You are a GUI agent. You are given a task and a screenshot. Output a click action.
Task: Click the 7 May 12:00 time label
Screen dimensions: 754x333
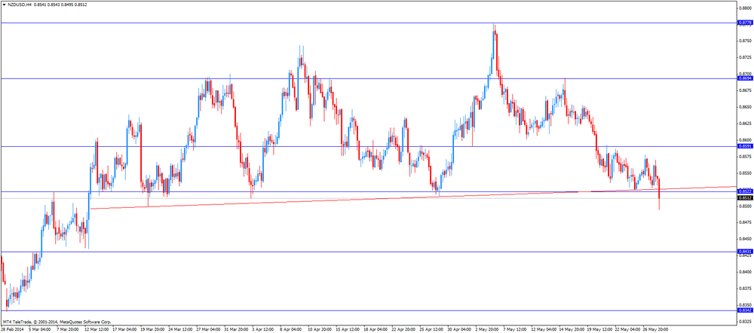pos(516,330)
